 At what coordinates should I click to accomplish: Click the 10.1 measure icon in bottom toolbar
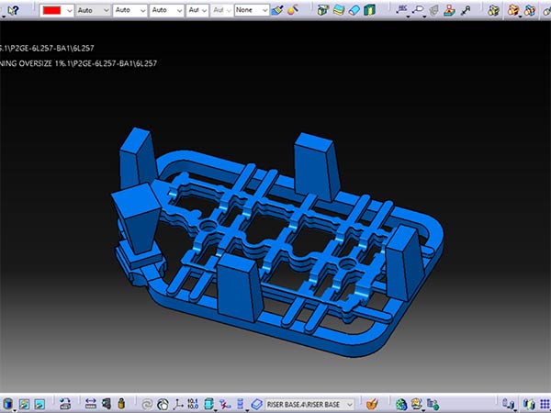coord(192,404)
